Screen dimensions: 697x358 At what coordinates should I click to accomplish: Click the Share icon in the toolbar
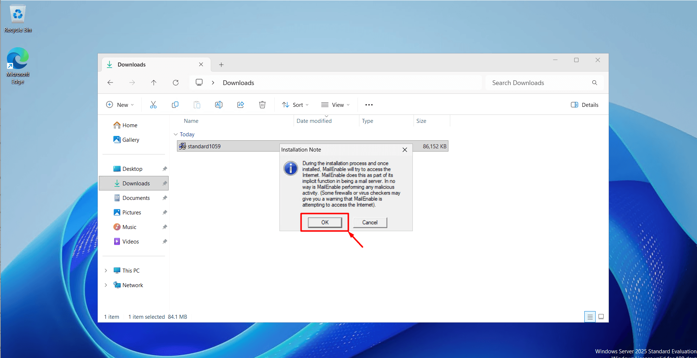[x=241, y=105]
